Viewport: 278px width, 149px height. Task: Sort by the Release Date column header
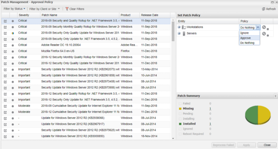click(149, 15)
